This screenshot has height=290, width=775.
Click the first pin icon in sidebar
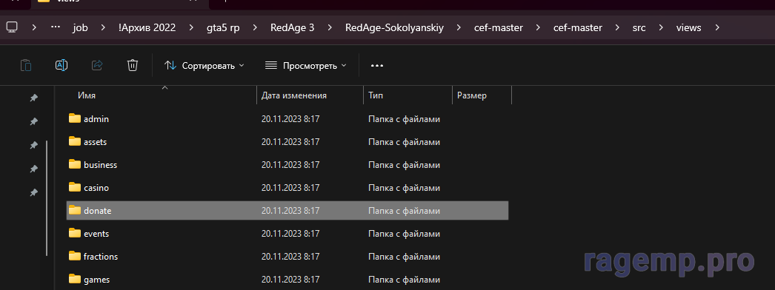(x=33, y=98)
